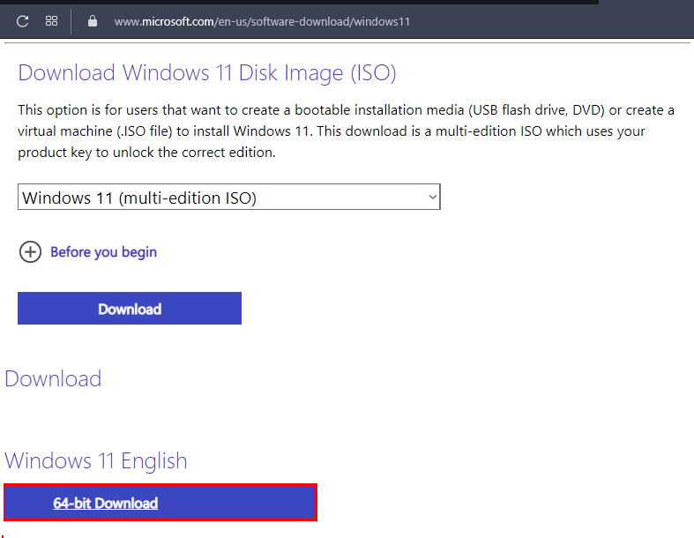Select the microsoft.com address bar URL
This screenshot has height=538, width=694.
tap(262, 21)
